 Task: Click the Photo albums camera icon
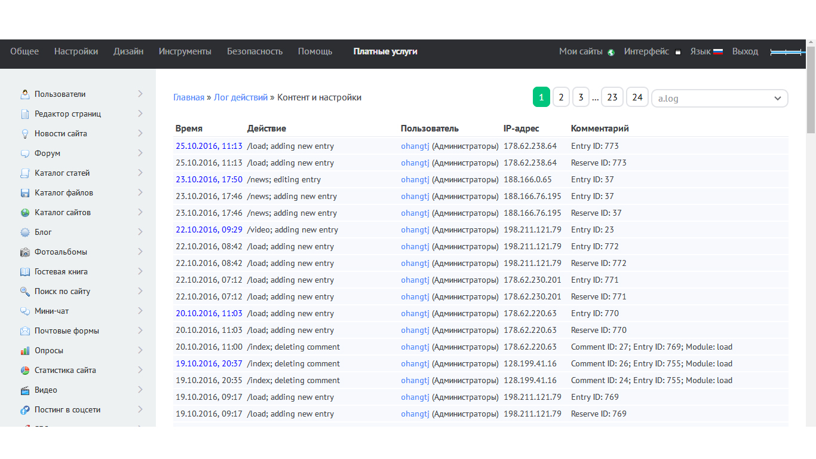click(x=25, y=252)
